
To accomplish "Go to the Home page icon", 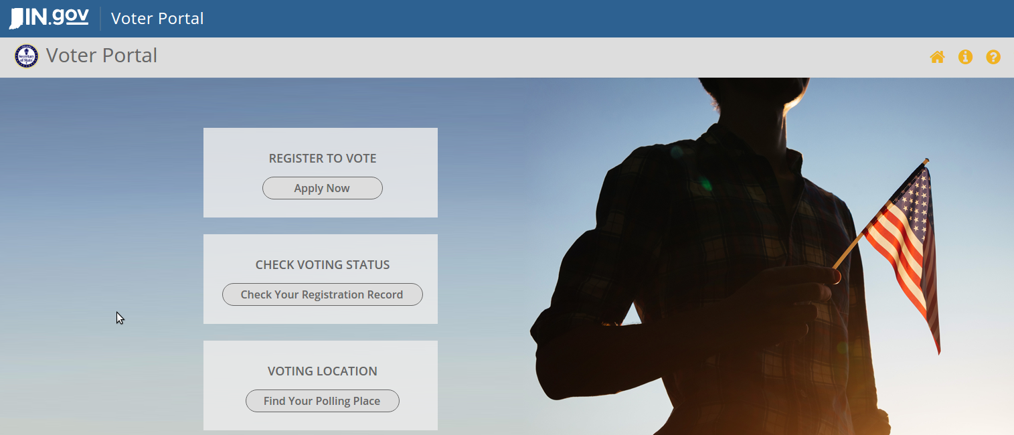I will (x=937, y=58).
